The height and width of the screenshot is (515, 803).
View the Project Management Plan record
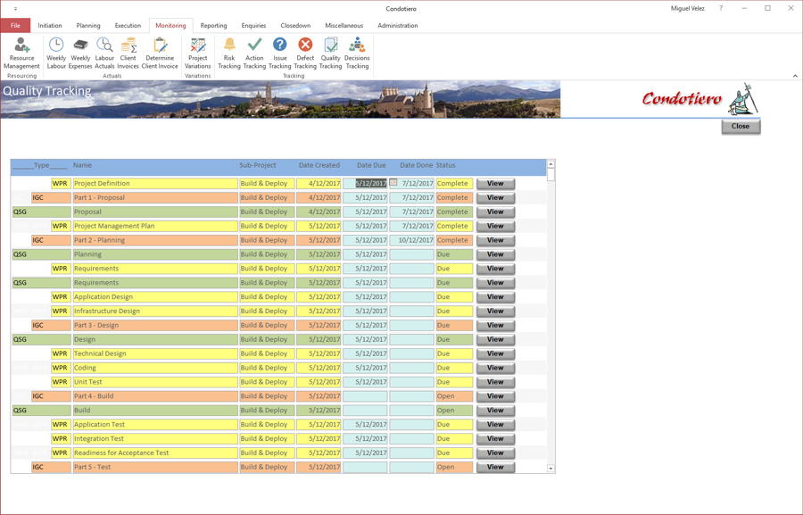(x=495, y=226)
